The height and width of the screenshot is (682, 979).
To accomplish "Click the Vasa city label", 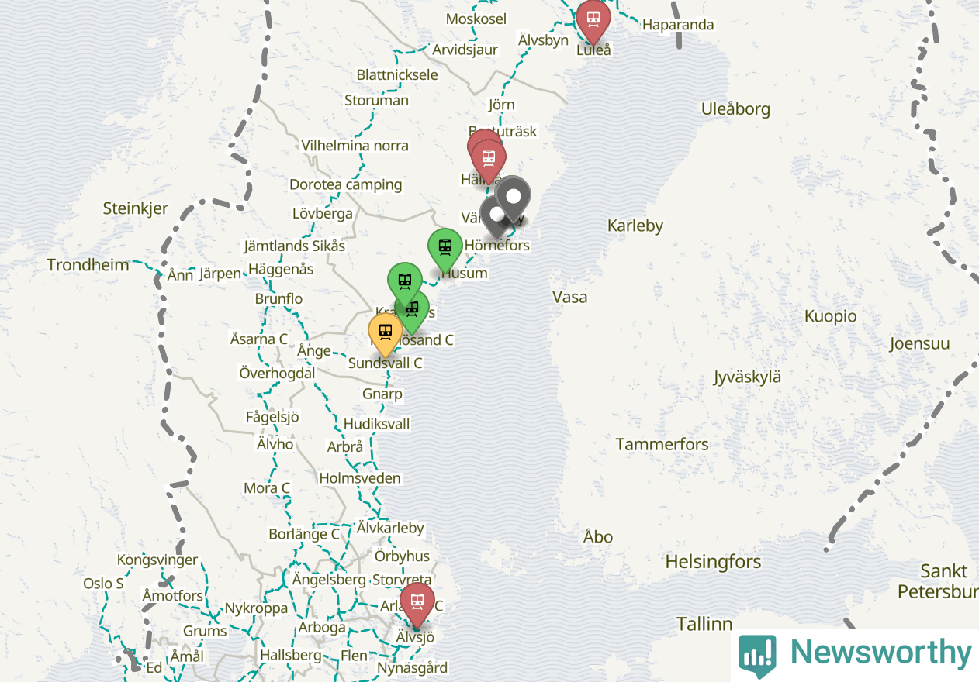I will coord(569,297).
